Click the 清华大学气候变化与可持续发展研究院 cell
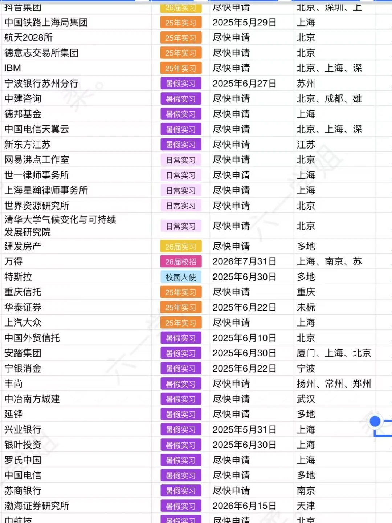 coord(76,226)
